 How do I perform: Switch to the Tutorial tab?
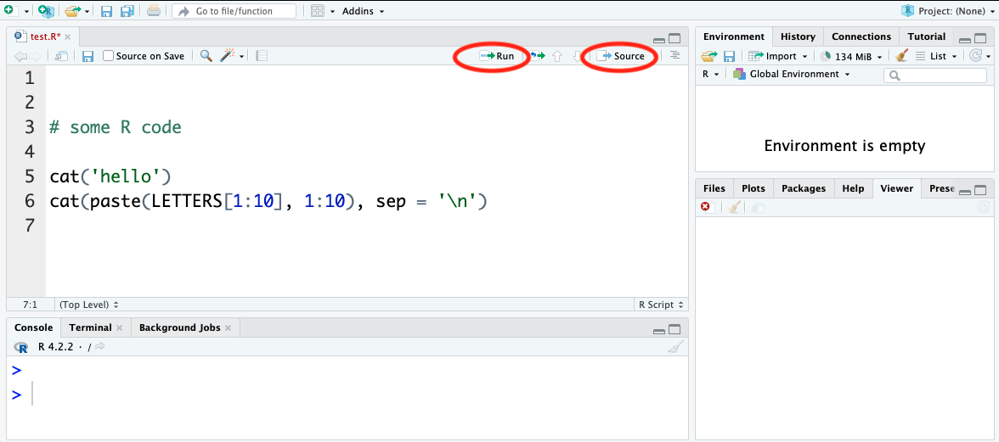click(x=926, y=36)
